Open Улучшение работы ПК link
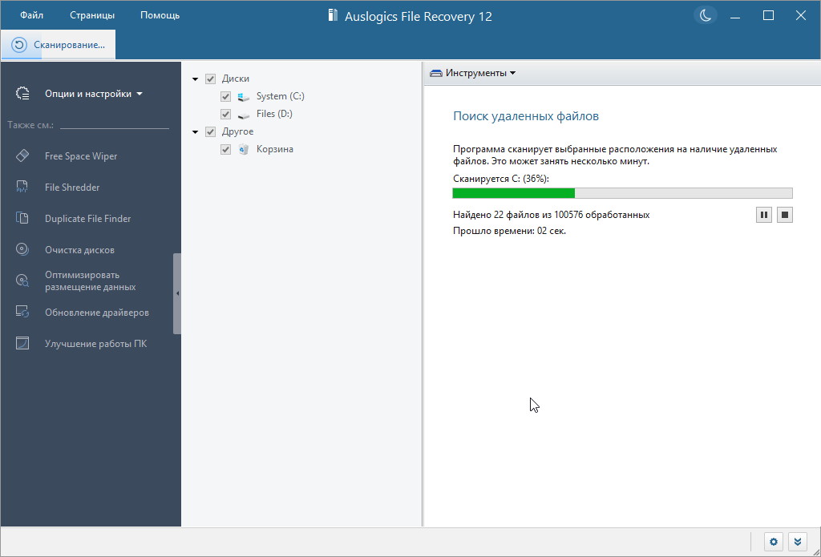This screenshot has width=821, height=557. click(96, 344)
